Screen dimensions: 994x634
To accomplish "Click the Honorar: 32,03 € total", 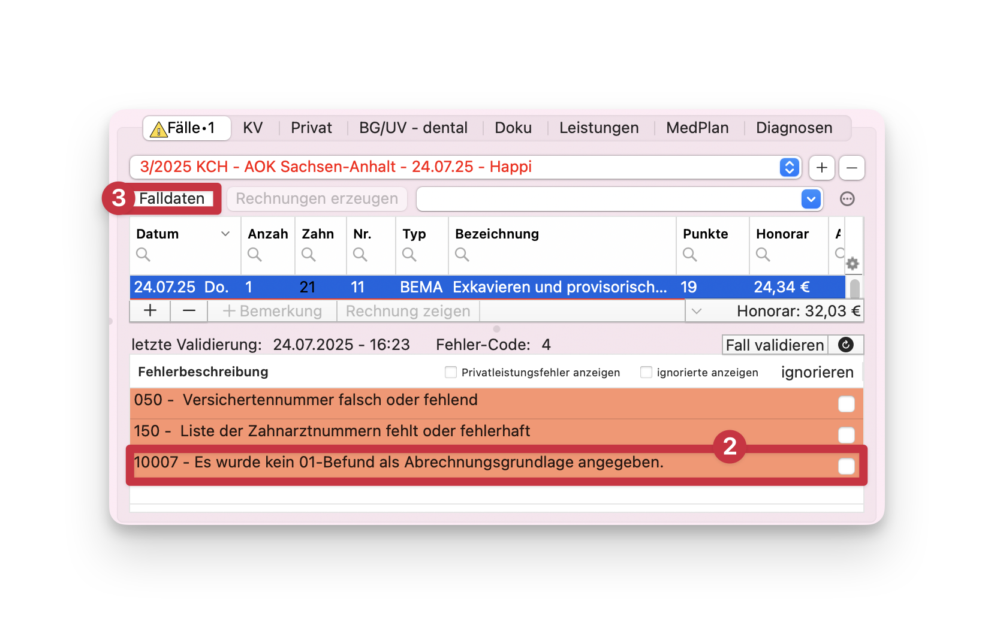I will (x=799, y=311).
